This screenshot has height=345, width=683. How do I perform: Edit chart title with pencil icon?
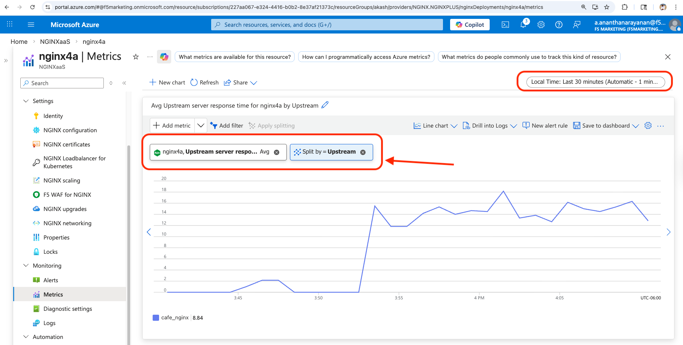(x=325, y=105)
